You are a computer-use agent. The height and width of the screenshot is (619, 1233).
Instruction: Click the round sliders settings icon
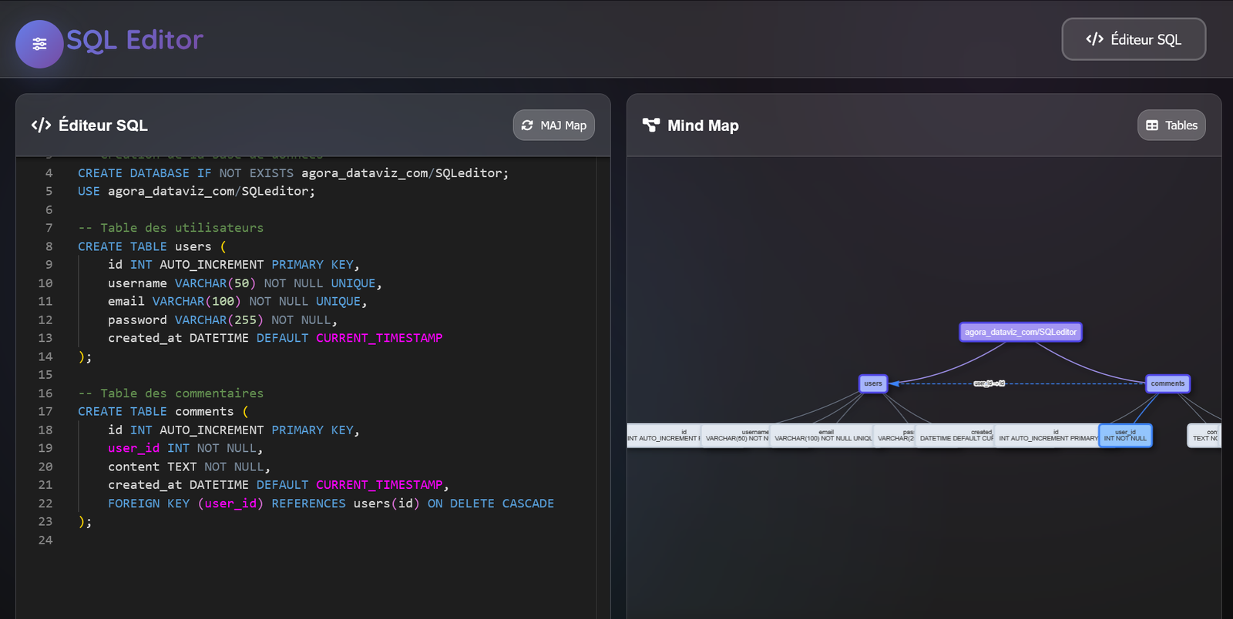39,44
